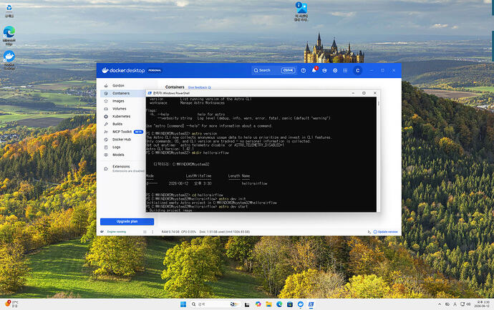Click the Update version link
Image resolution: width=494 pixels, height=310 pixels.
pos(386,232)
